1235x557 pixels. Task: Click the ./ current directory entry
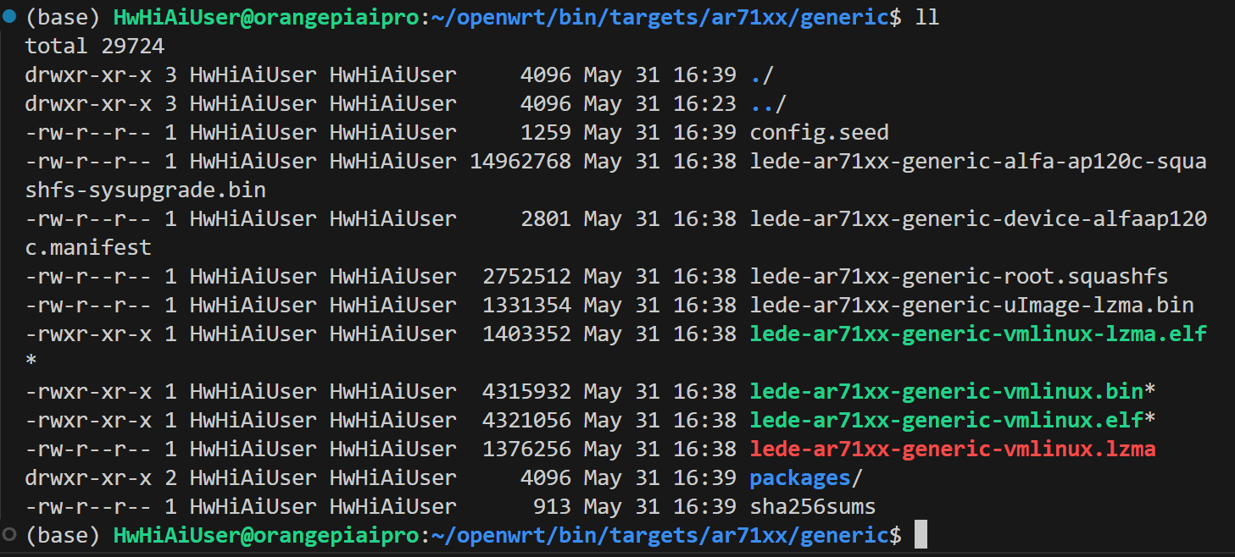click(x=762, y=75)
